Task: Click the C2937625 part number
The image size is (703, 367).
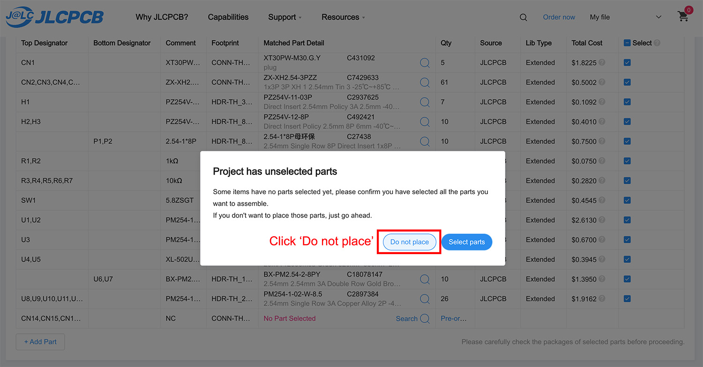Action: coord(363,97)
